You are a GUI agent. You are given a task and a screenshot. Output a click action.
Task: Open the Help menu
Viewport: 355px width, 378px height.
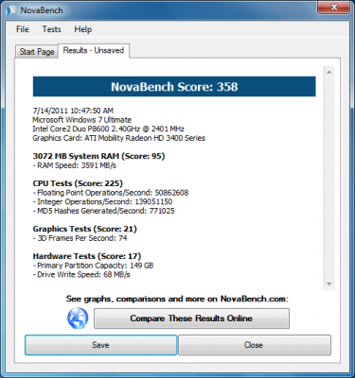point(83,29)
